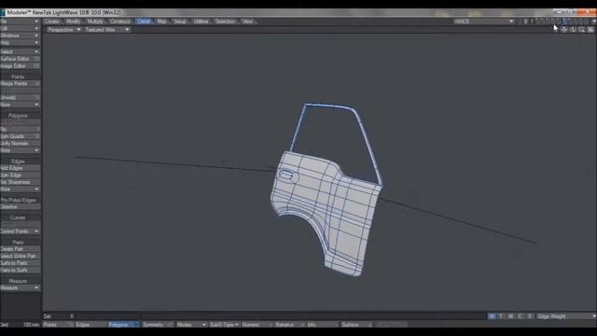
Task: Click the Merge Points button
Action: pos(21,83)
